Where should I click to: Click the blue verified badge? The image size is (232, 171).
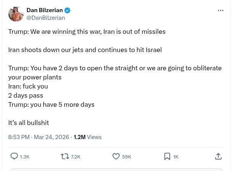(67, 10)
